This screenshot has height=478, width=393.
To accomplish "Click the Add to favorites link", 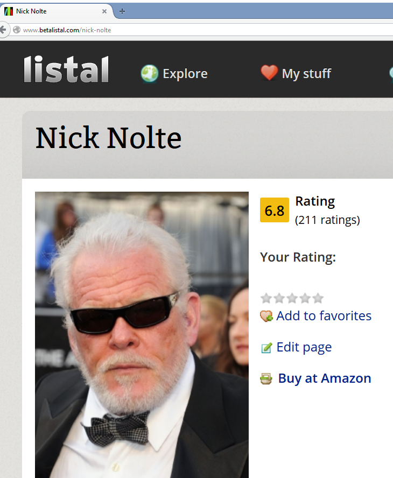I will [x=324, y=316].
